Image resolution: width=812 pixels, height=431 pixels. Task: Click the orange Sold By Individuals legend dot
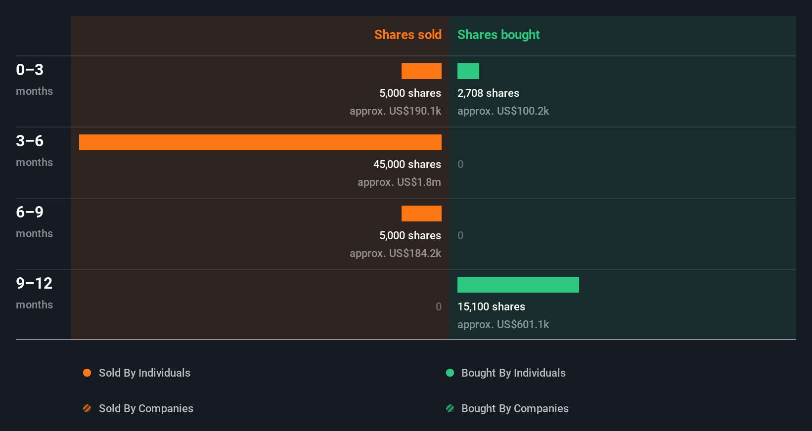[x=87, y=373]
